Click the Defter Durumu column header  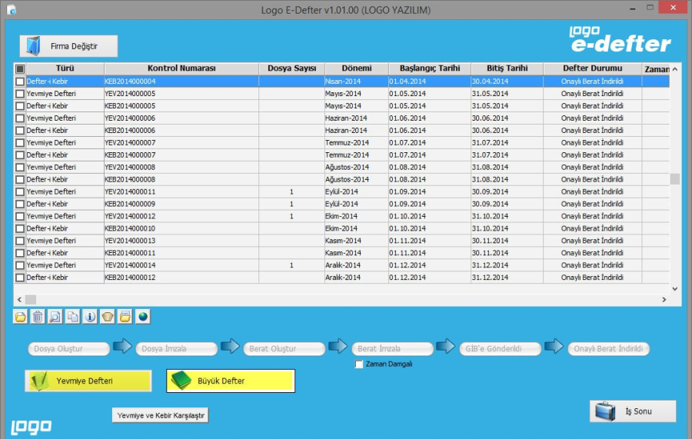592,68
